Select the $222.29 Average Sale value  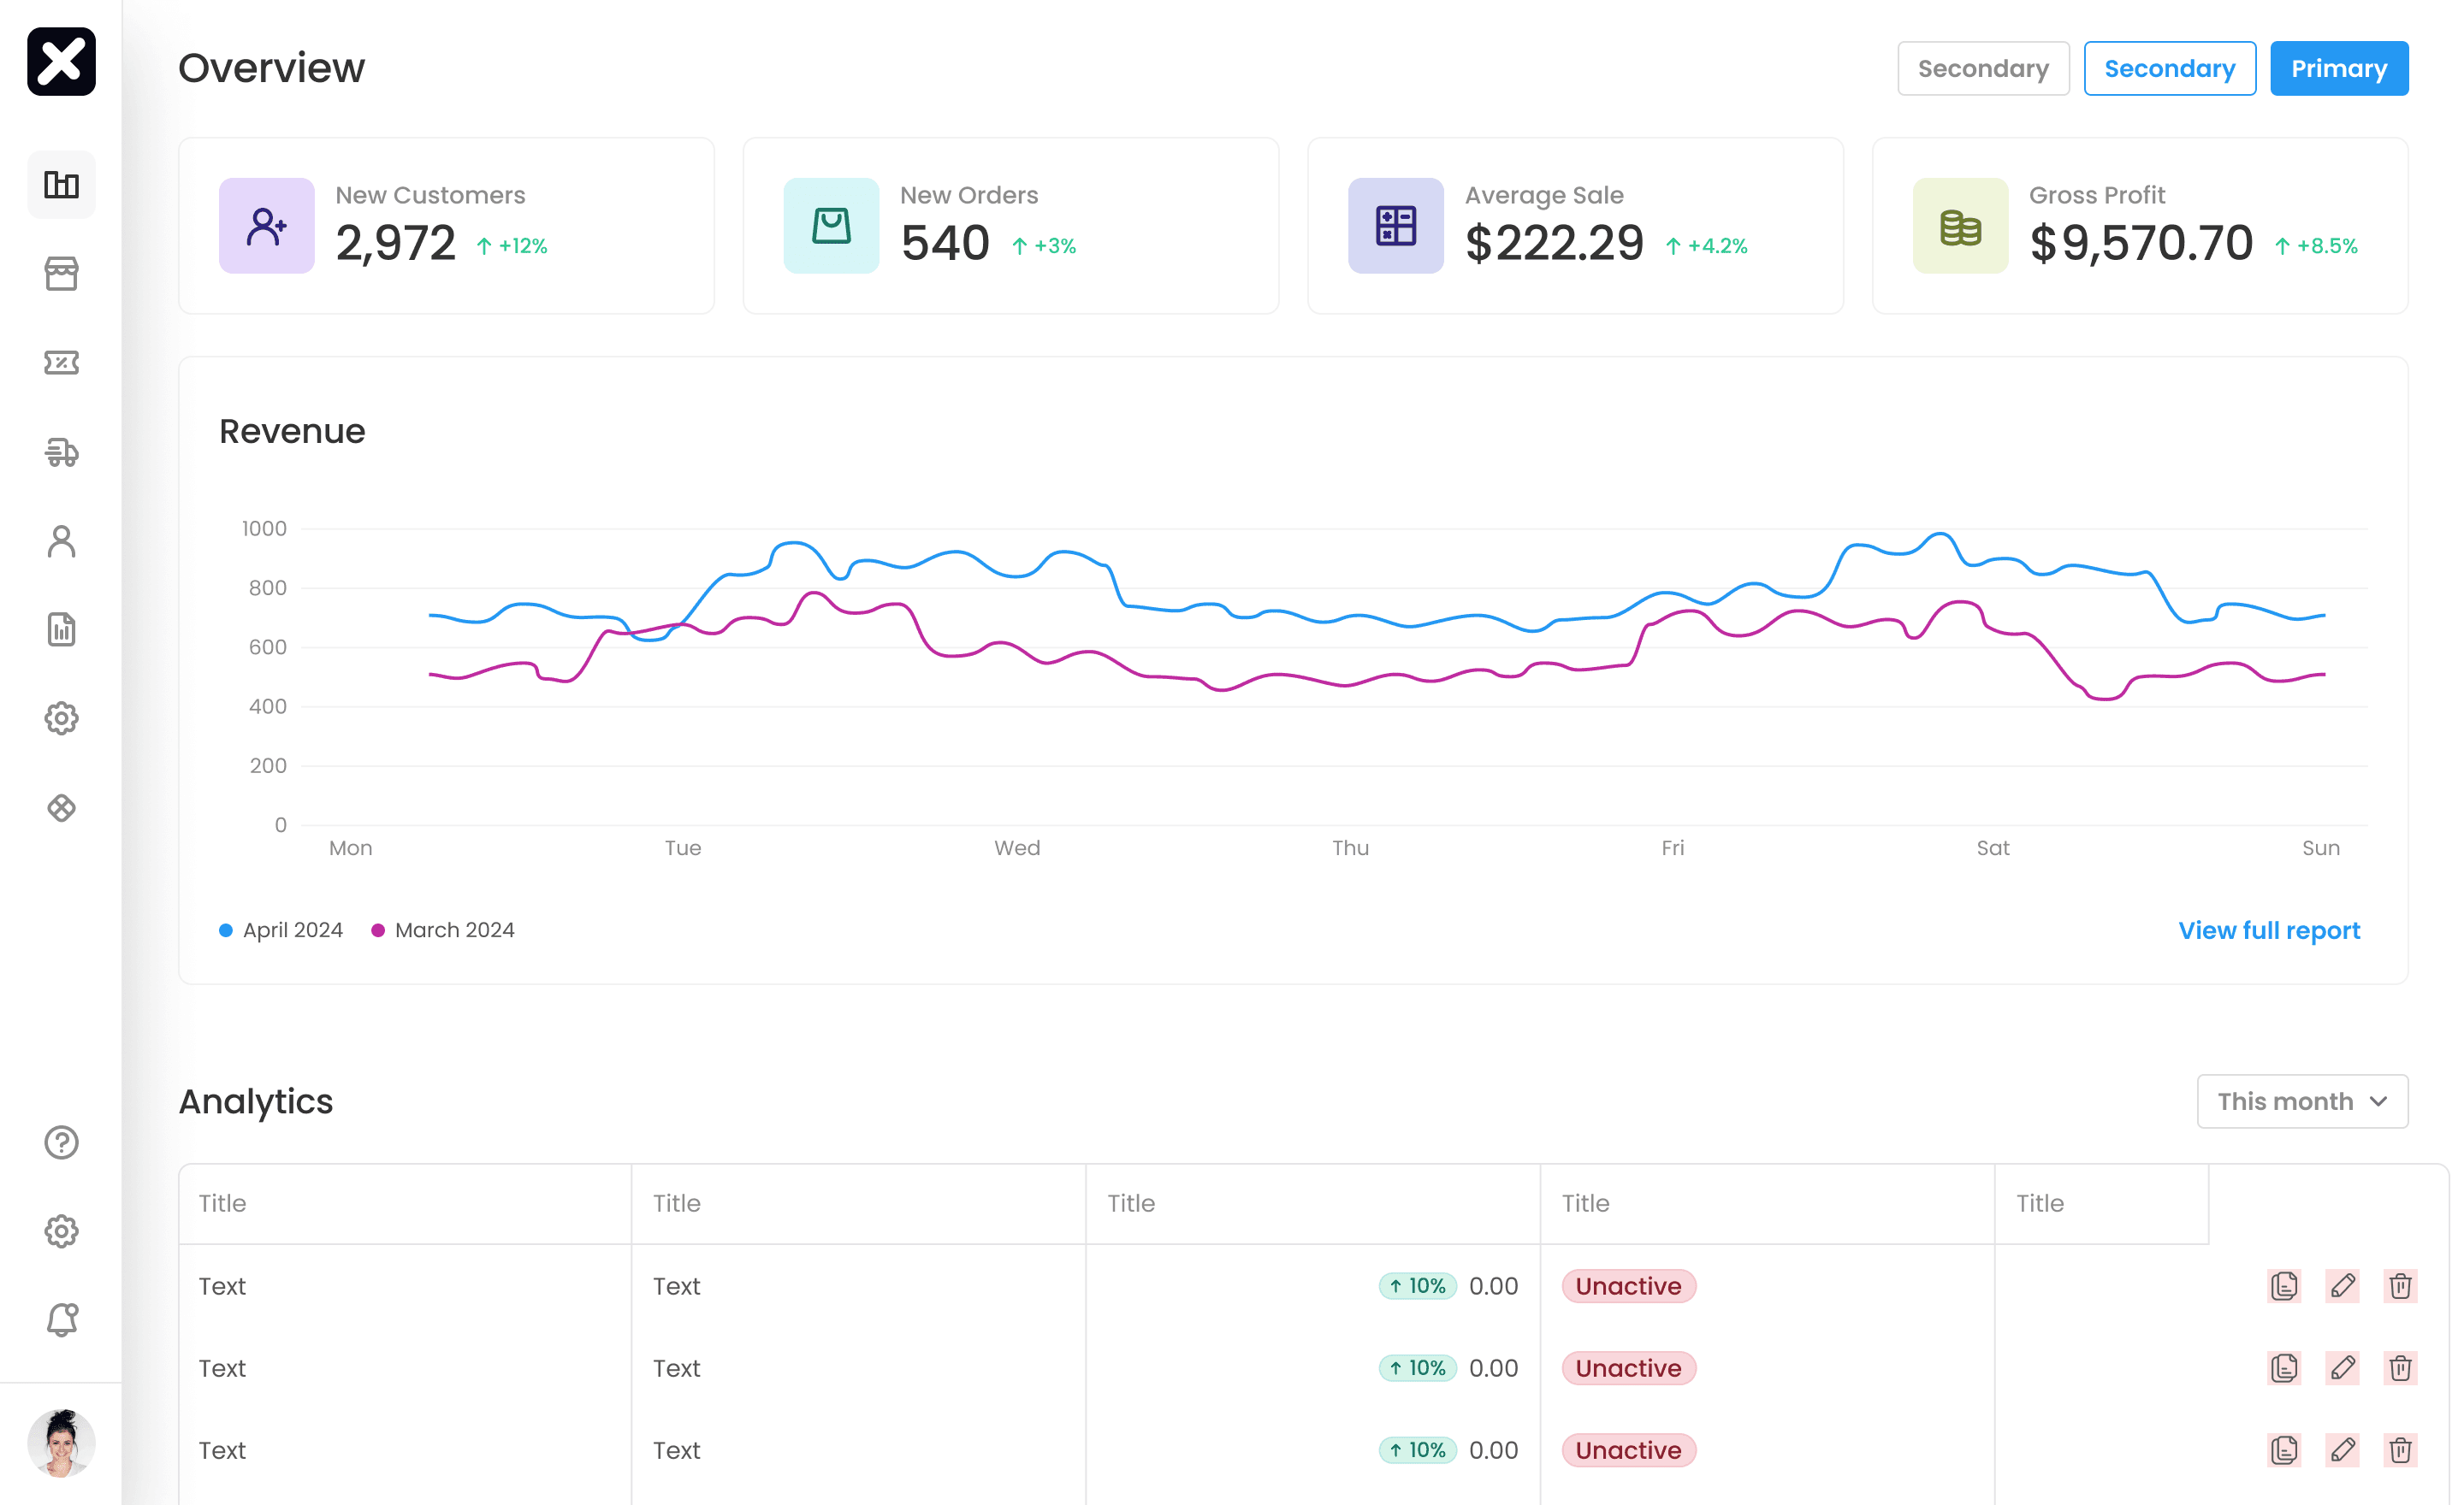1554,244
